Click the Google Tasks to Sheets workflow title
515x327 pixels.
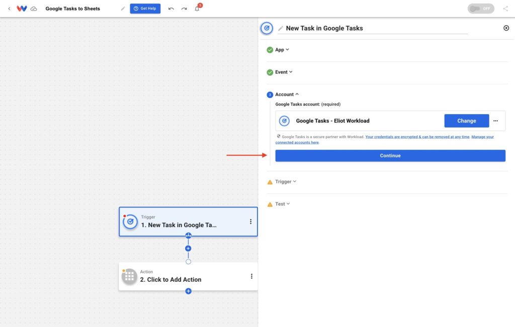tap(72, 9)
